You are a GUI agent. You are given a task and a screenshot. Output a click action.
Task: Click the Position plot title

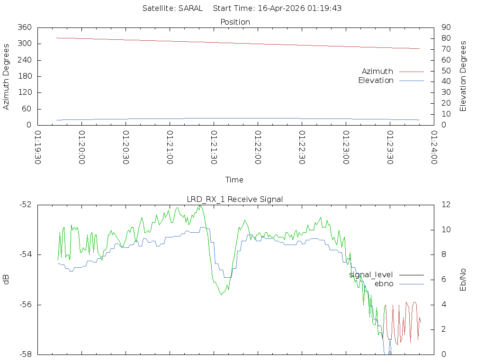pyautogui.click(x=235, y=22)
